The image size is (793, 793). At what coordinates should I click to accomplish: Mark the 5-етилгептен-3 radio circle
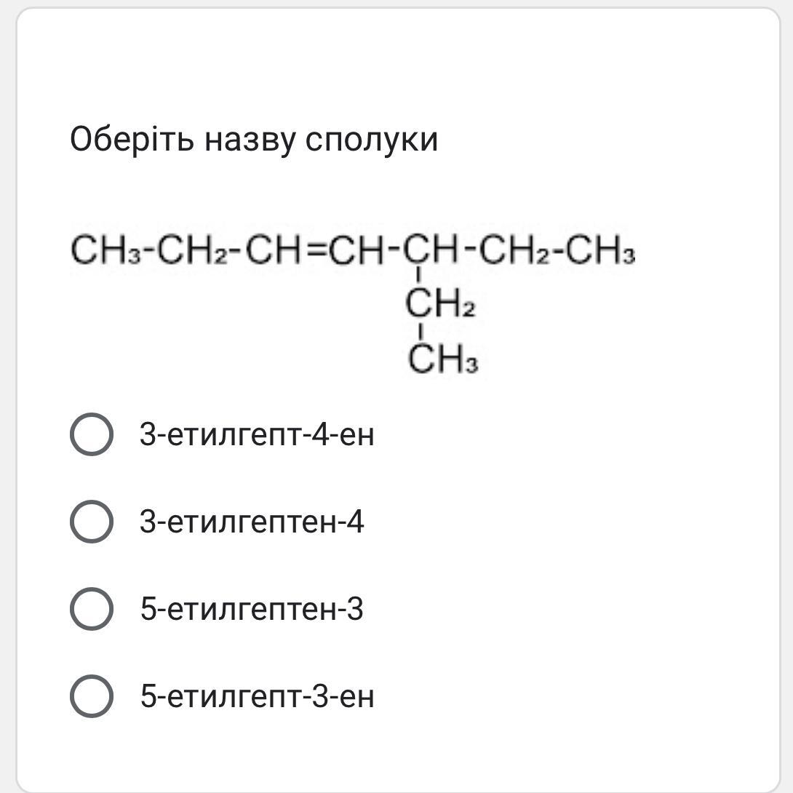click(92, 608)
